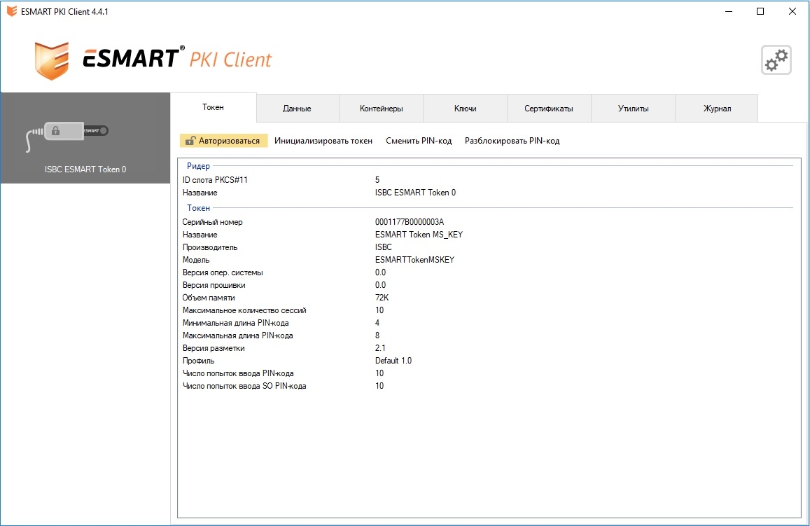The image size is (810, 526).
Task: Click Число попыток ввода SO PIN-кода label
Action: pyautogui.click(x=244, y=386)
